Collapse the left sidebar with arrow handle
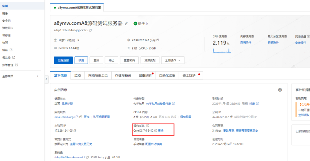310x161 pixels. pos(46,79)
